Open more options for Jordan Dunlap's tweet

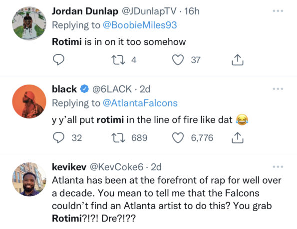(x=278, y=11)
